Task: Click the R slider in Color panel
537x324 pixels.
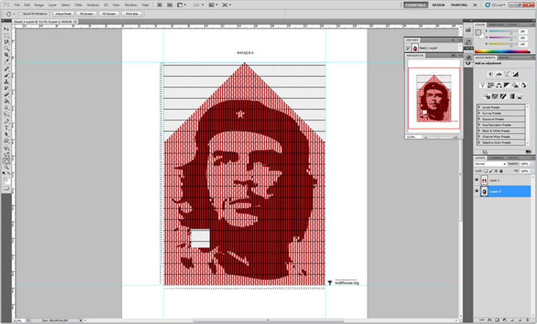Action: pos(503,32)
